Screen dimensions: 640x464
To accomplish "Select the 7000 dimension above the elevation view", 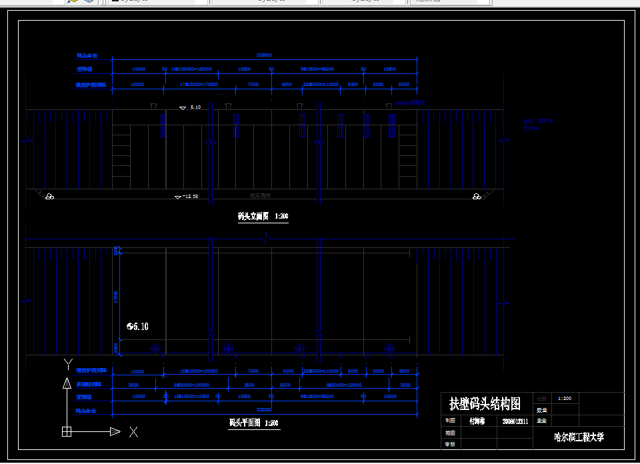I will (253, 85).
